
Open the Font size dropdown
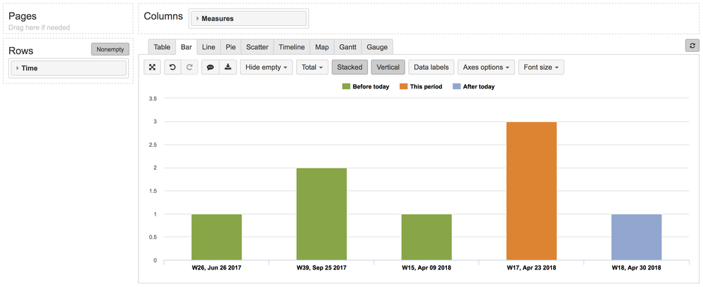(x=541, y=67)
